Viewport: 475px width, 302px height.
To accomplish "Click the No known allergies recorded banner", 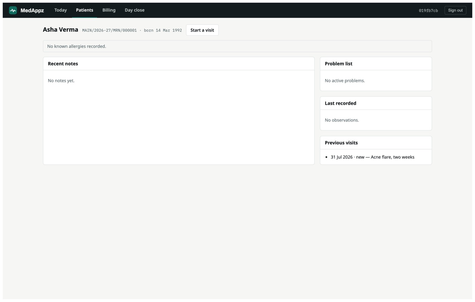I will tap(237, 46).
